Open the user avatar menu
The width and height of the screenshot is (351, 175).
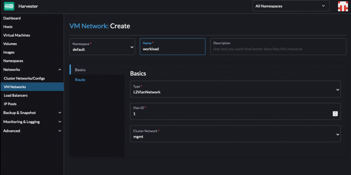(x=343, y=6)
